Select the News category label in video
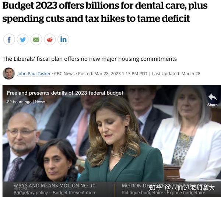221x197 pixels. coord(40,102)
